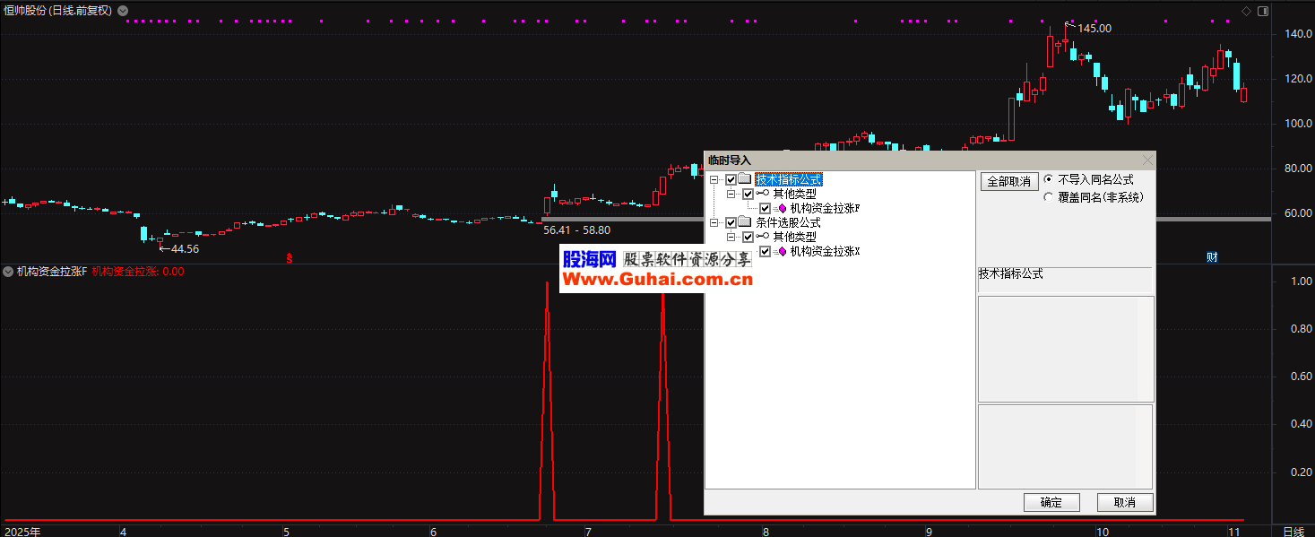Uncheck the 机构资金拉涨F checkbox
The width and height of the screenshot is (1315, 537).
point(766,208)
